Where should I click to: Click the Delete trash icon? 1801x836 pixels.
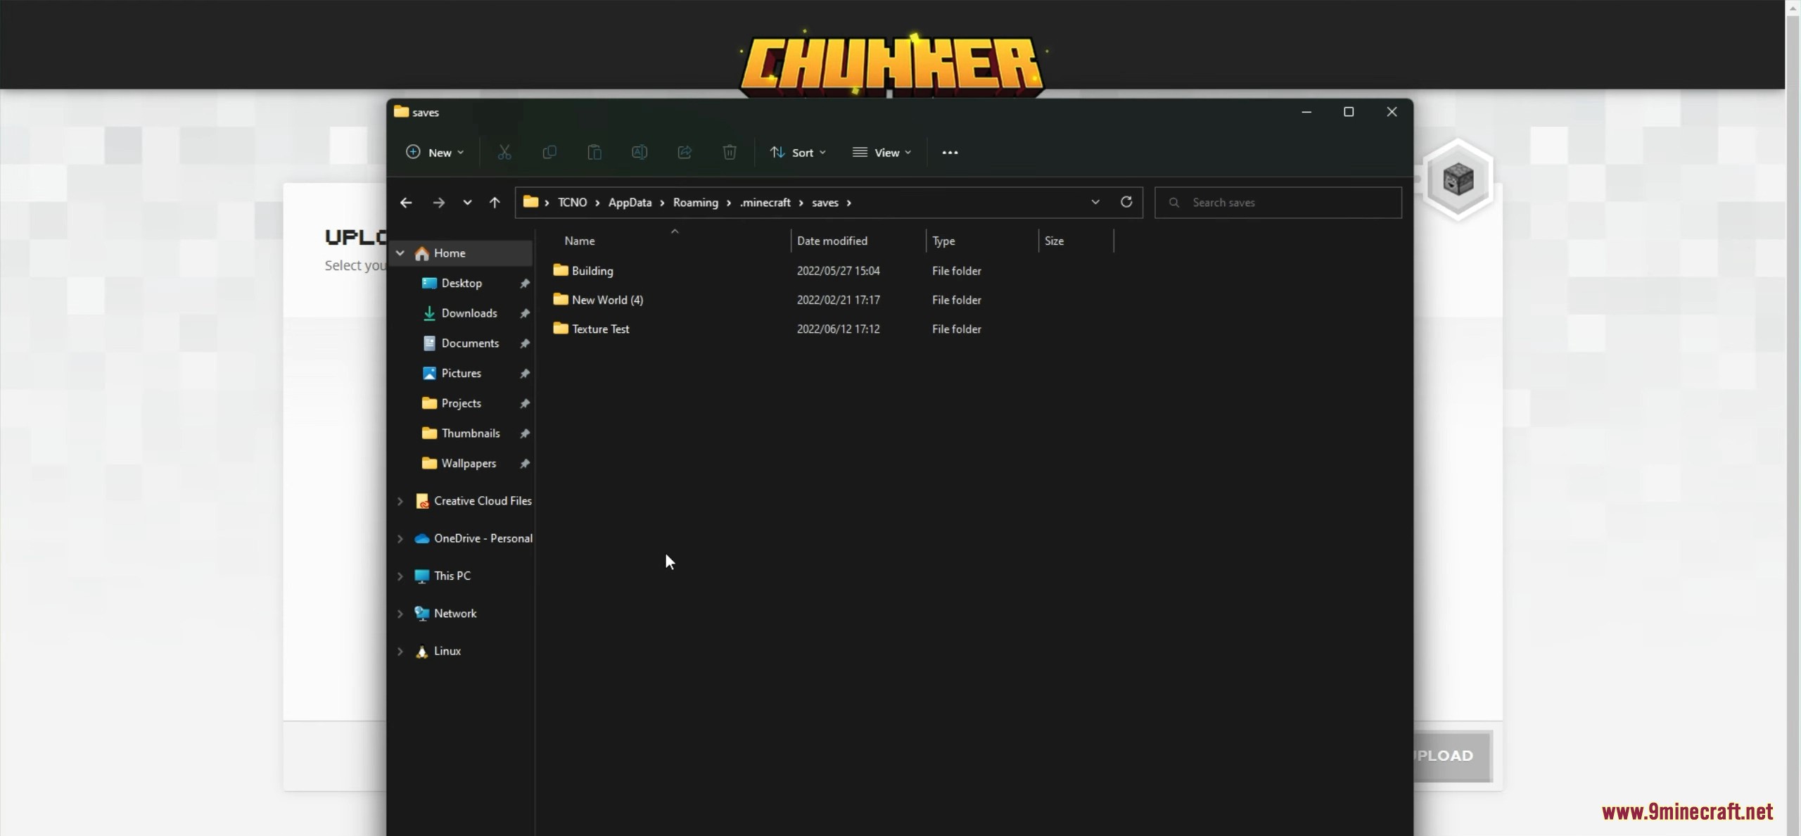pos(730,152)
